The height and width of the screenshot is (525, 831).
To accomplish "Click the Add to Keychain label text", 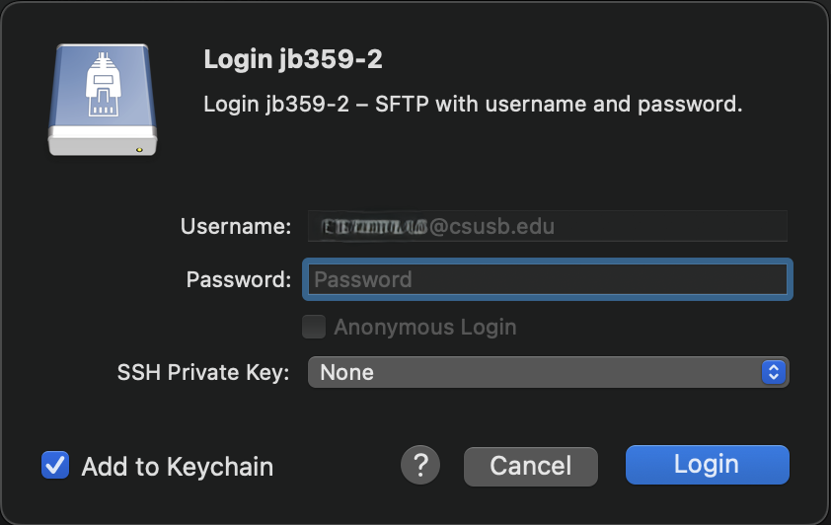I will point(178,467).
